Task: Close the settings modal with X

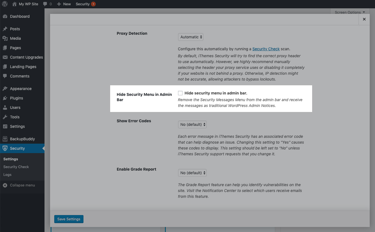Action: [364, 19]
